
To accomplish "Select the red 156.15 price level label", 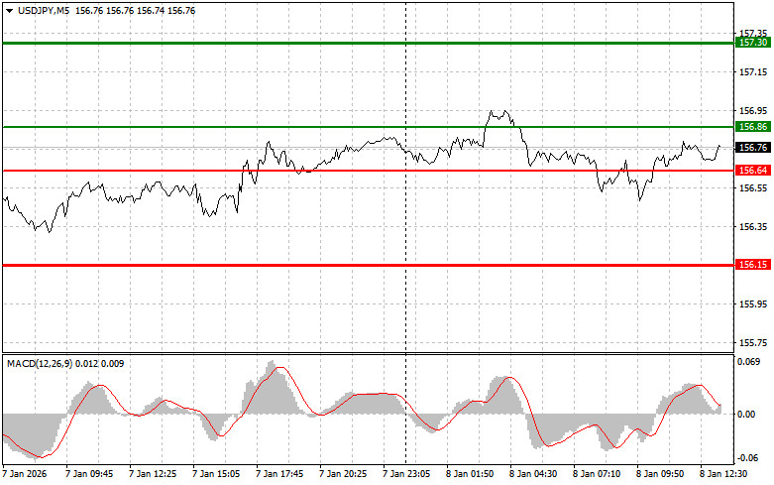I will coord(753,265).
